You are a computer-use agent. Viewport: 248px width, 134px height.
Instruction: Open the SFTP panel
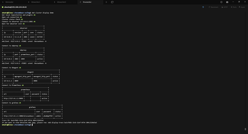(x=224, y=7)
